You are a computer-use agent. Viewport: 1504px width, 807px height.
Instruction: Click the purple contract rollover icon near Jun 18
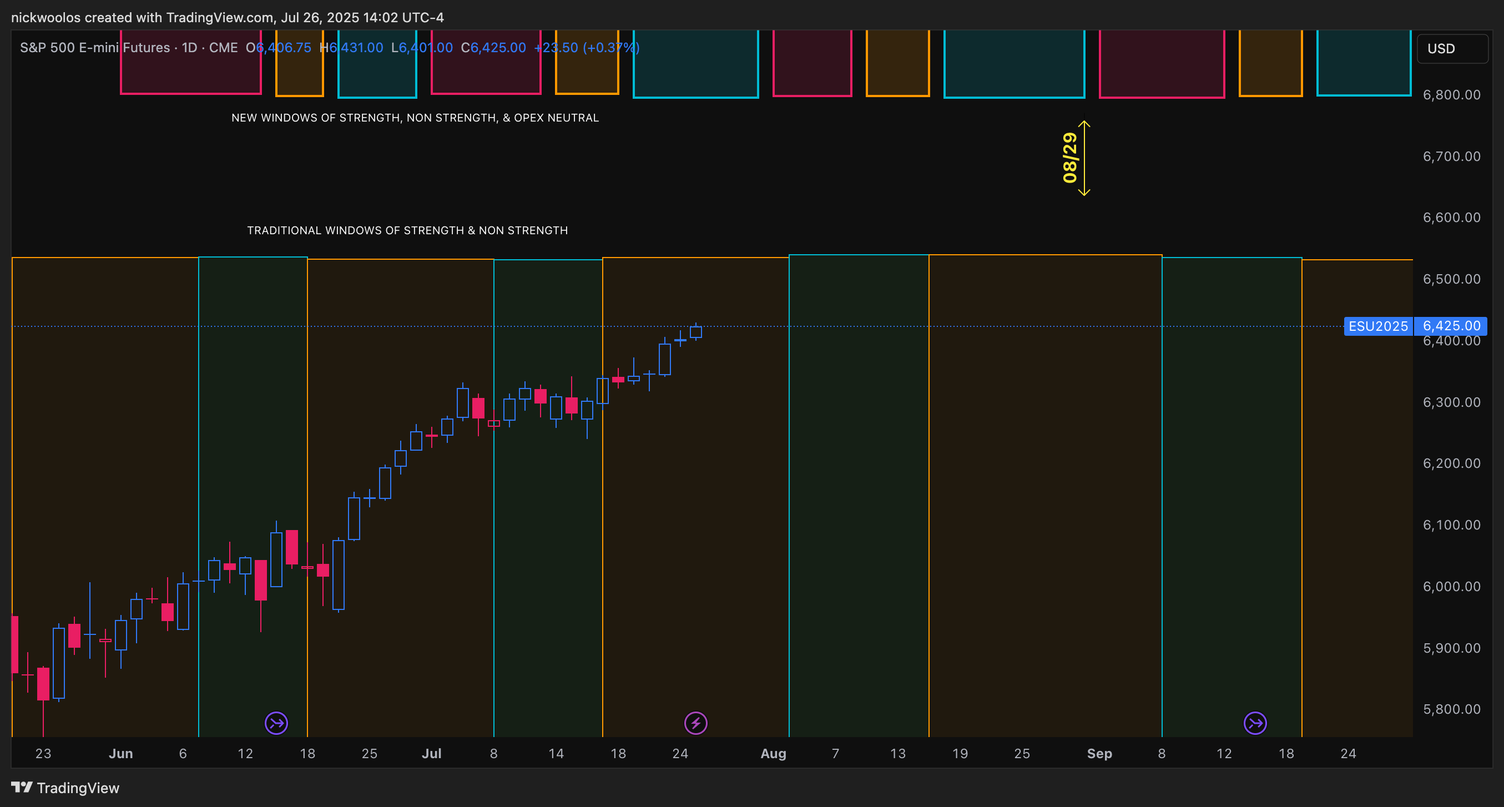click(276, 723)
